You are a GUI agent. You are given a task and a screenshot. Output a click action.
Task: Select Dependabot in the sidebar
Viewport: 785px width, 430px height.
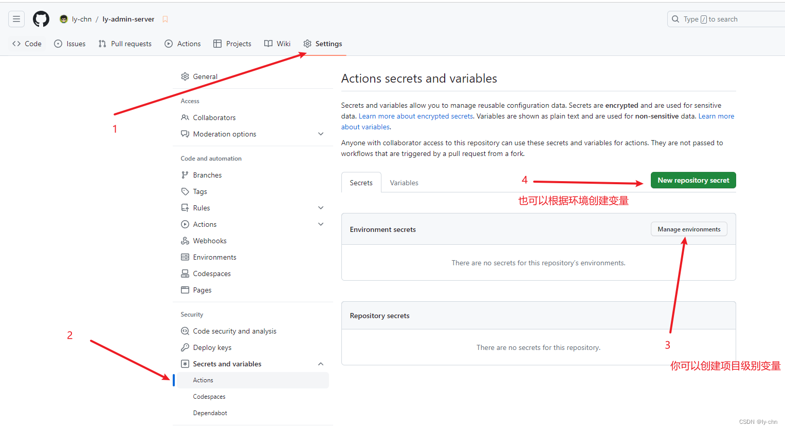coord(209,413)
